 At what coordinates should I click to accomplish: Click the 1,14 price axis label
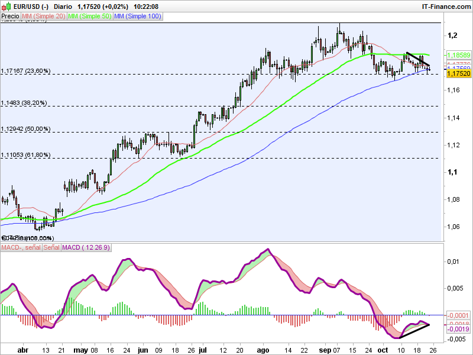[453, 118]
